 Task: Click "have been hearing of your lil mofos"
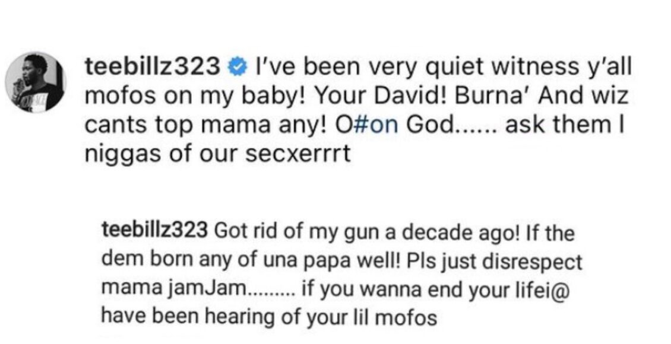(x=269, y=317)
